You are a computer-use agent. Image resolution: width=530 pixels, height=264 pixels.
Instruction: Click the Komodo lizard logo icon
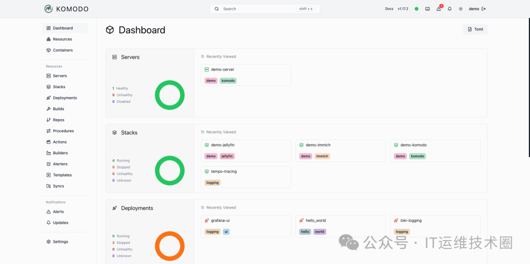48,9
